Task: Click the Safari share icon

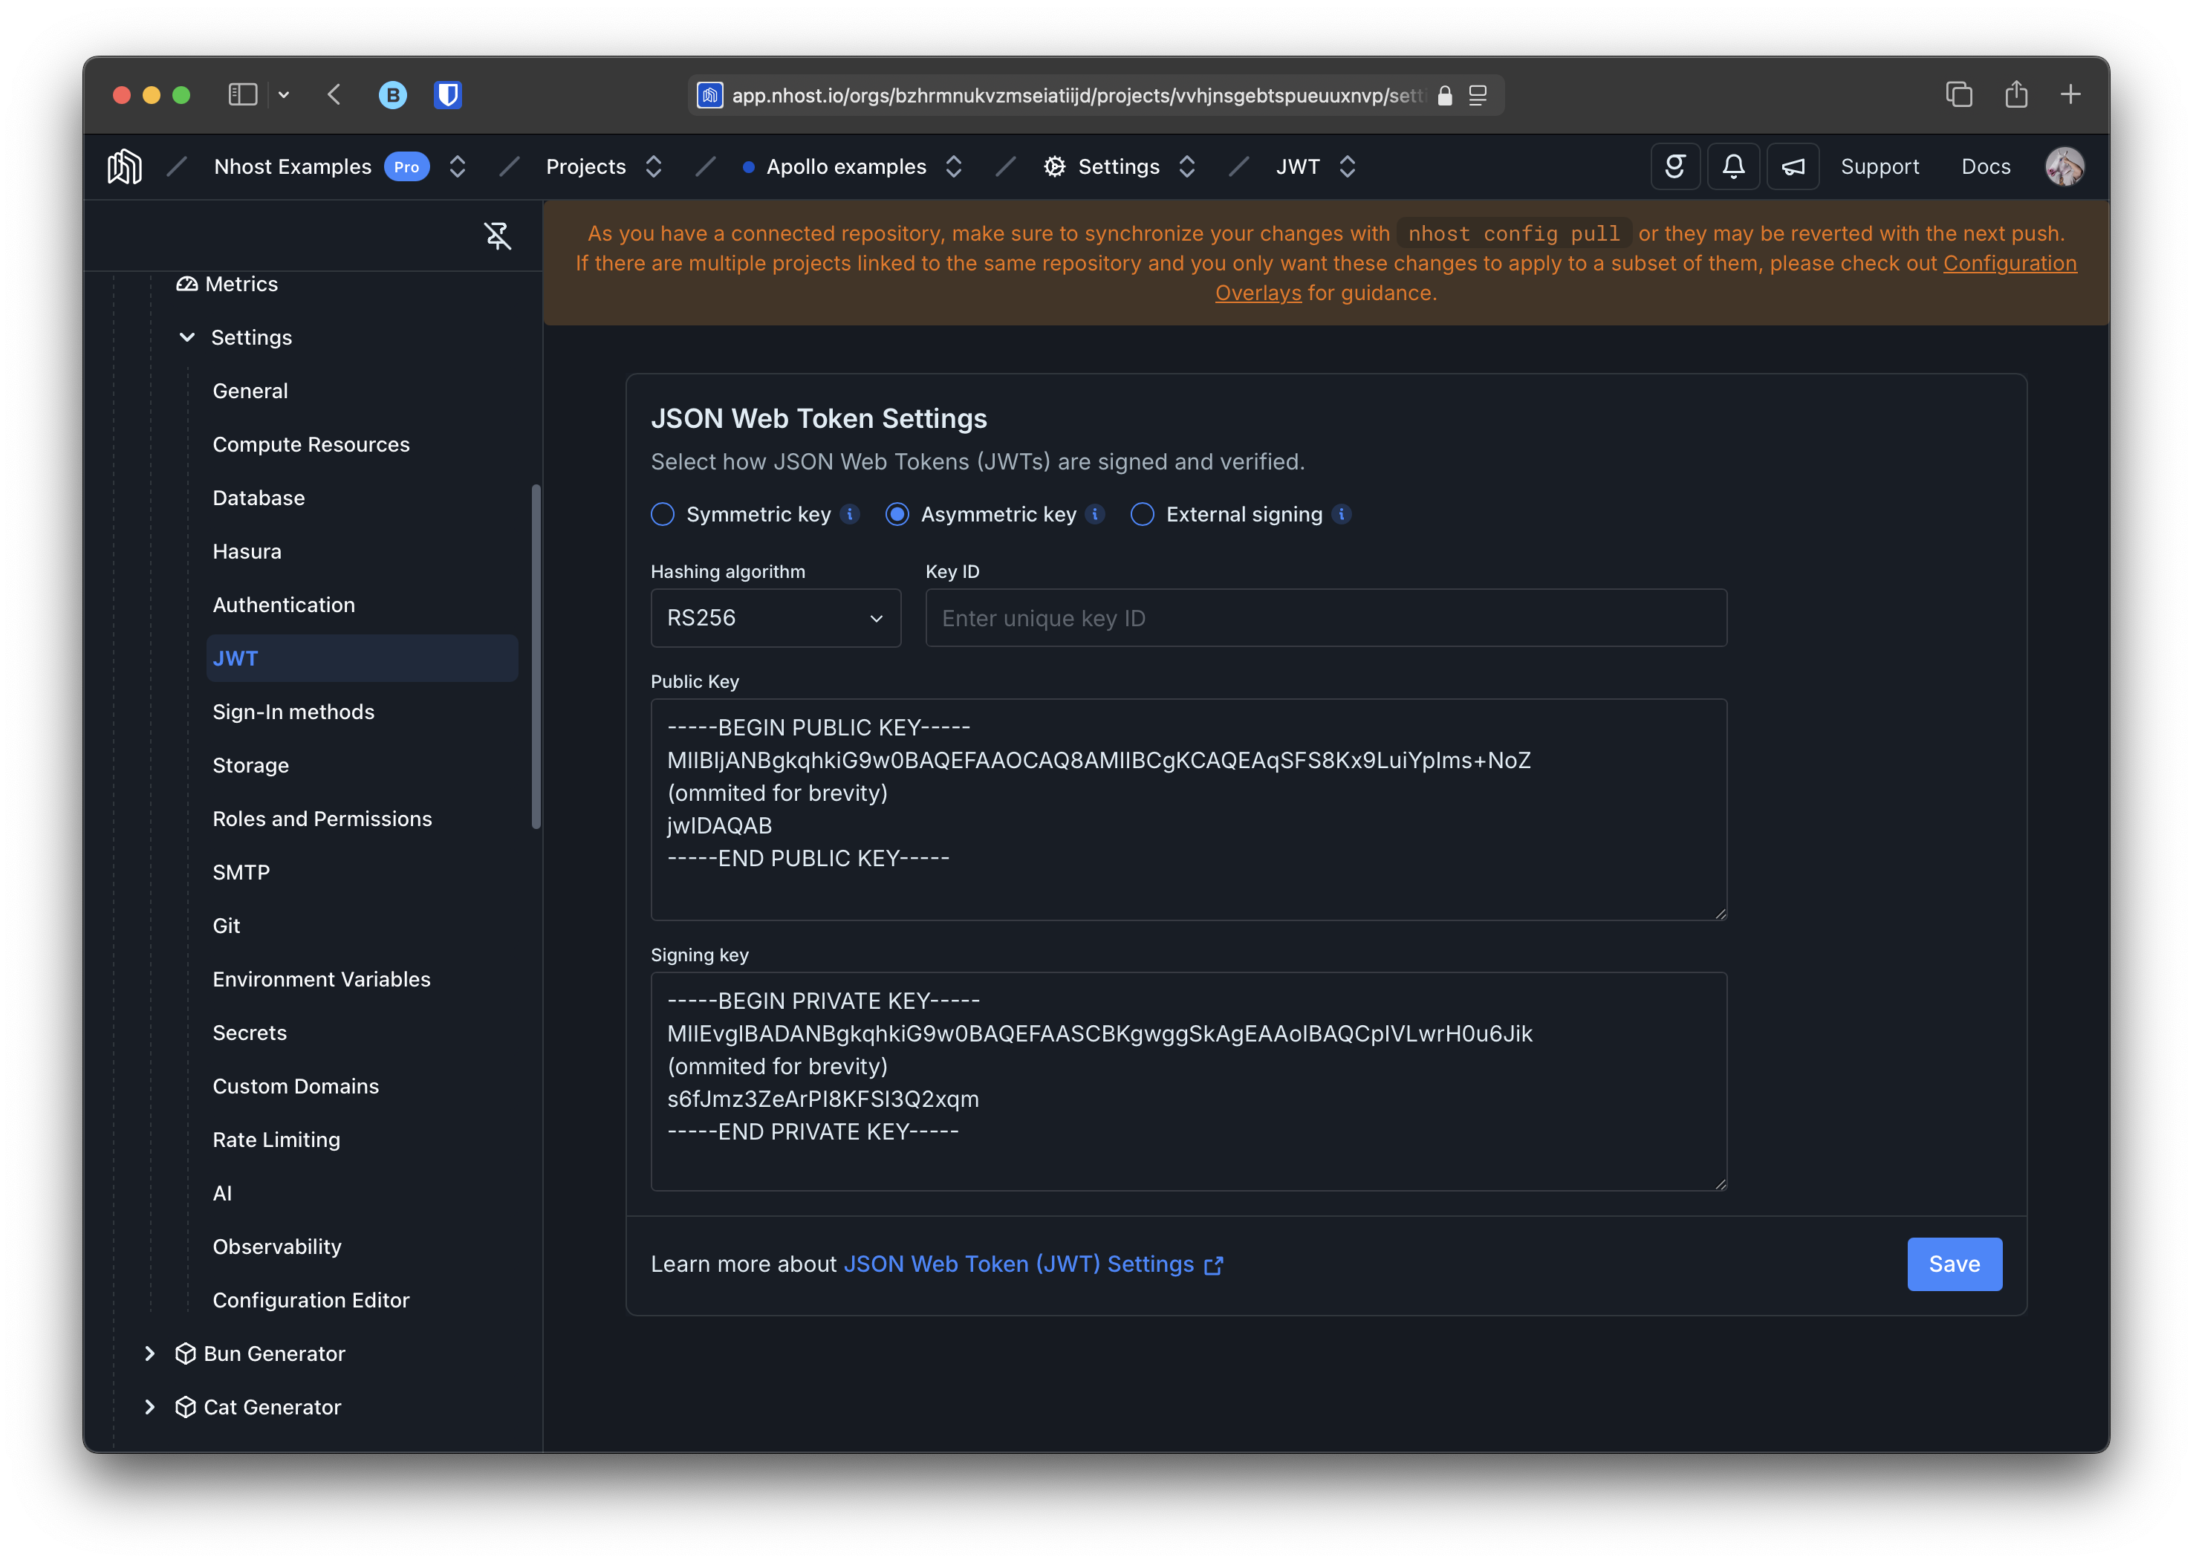Action: pos(2016,95)
